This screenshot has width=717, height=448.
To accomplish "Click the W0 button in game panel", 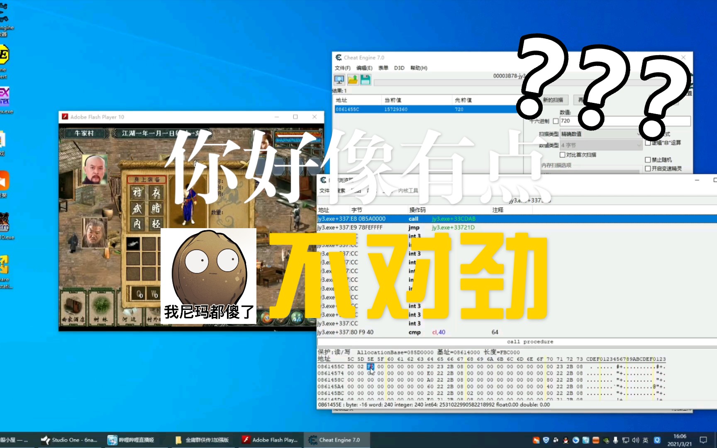I will [154, 294].
